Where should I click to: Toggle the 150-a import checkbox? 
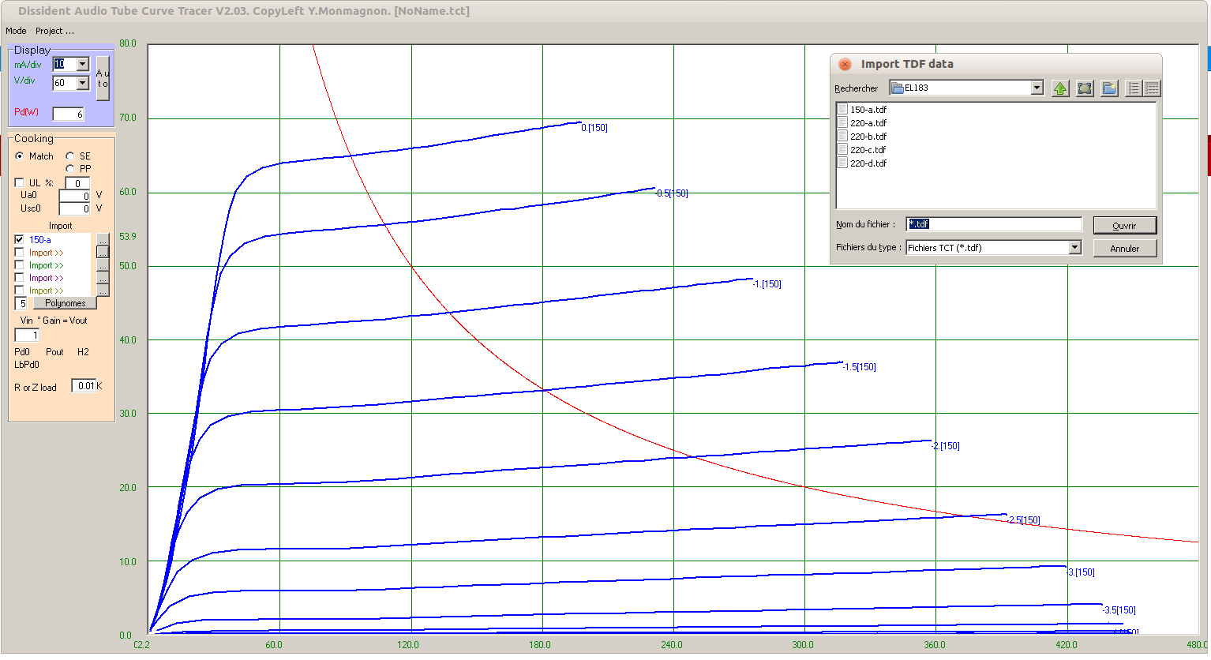pyautogui.click(x=20, y=239)
